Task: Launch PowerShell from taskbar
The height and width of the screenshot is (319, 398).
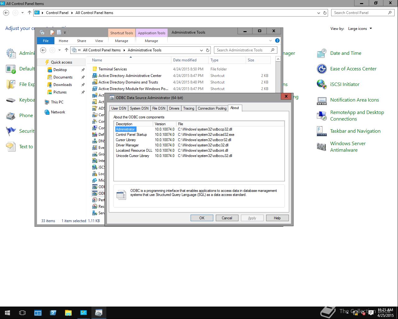Action: click(x=53, y=313)
